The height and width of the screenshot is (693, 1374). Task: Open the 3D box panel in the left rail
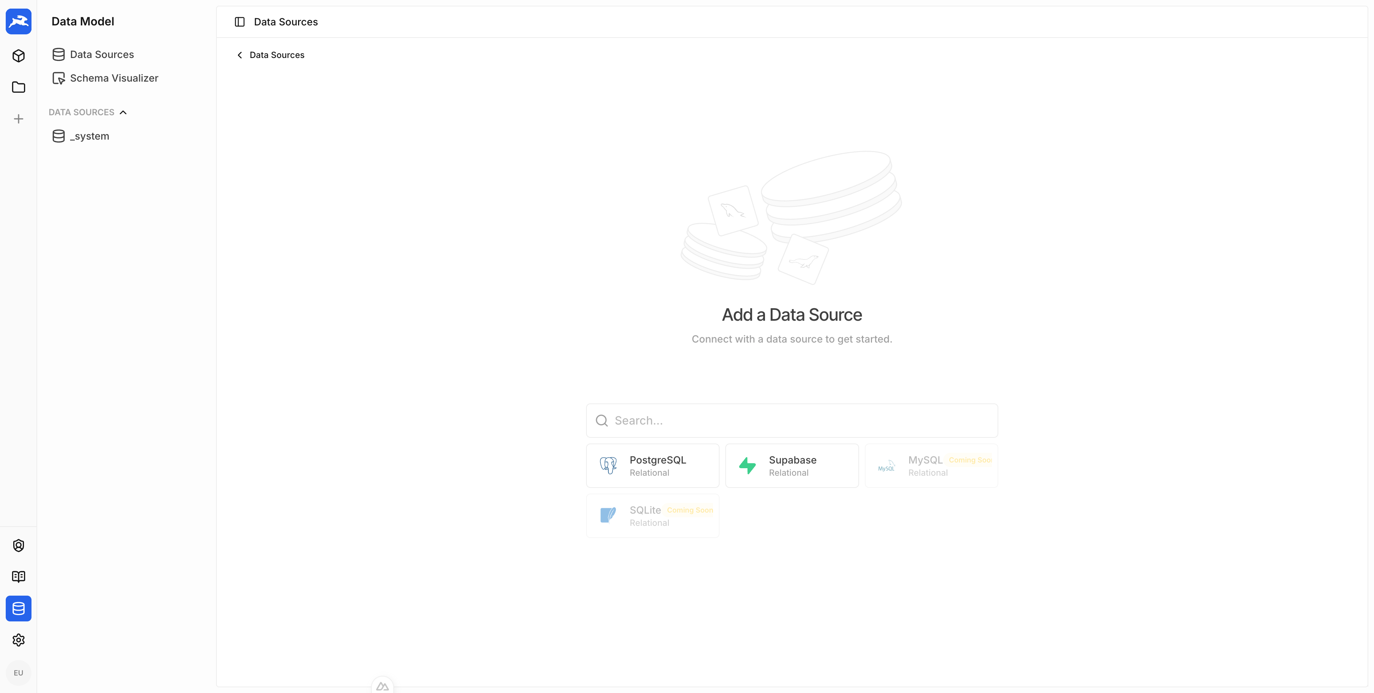(x=19, y=55)
